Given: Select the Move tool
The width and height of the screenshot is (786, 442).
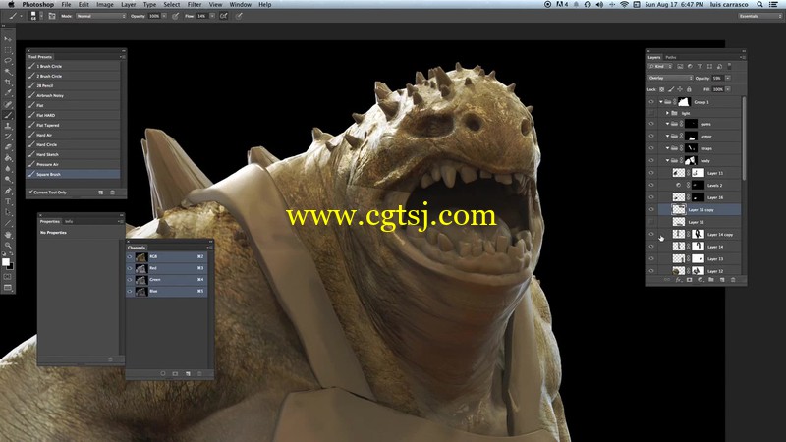Looking at the screenshot, I should pyautogui.click(x=8, y=39).
